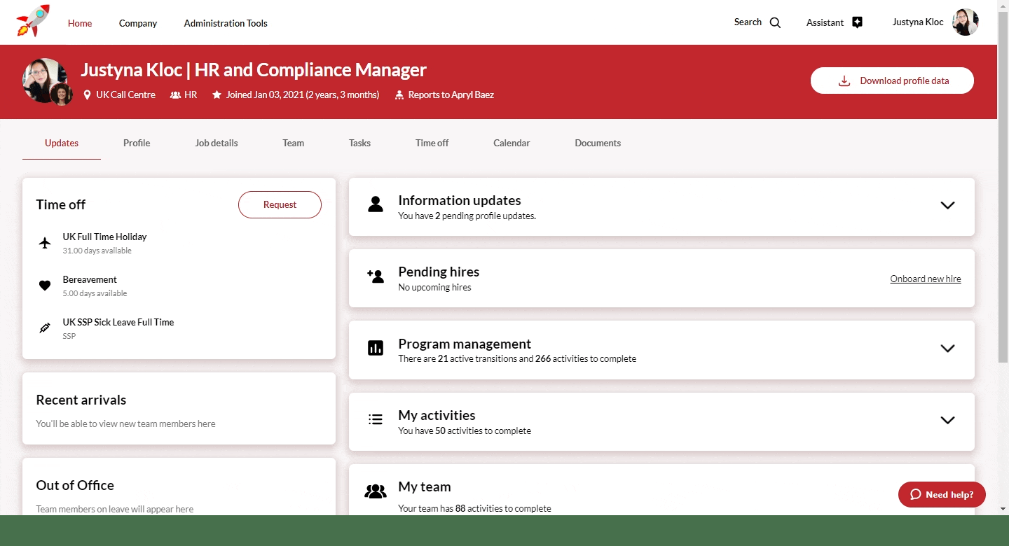Click the My team group icon

tap(376, 491)
